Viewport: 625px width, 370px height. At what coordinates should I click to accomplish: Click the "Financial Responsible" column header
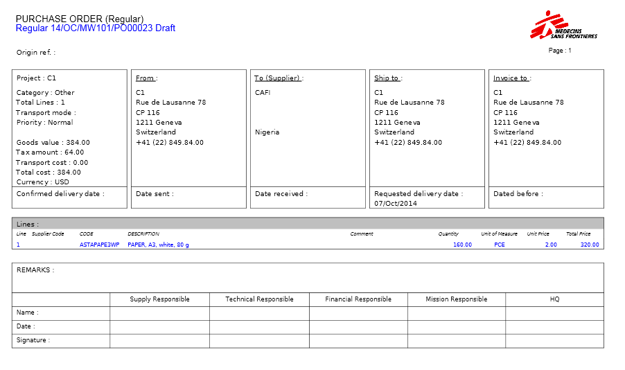358,299
